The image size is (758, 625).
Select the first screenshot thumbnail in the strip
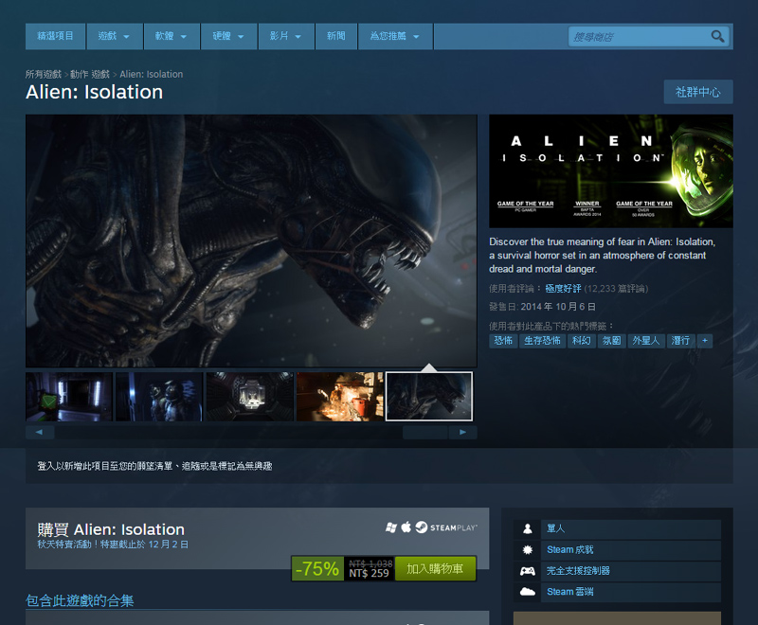[69, 396]
